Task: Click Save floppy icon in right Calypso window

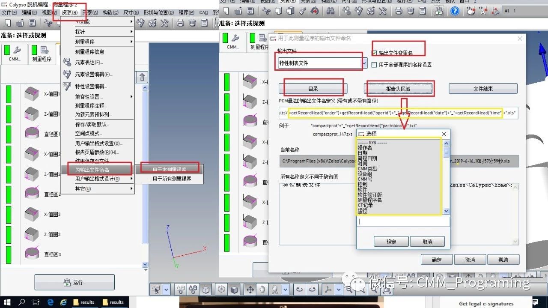Action: click(x=250, y=11)
